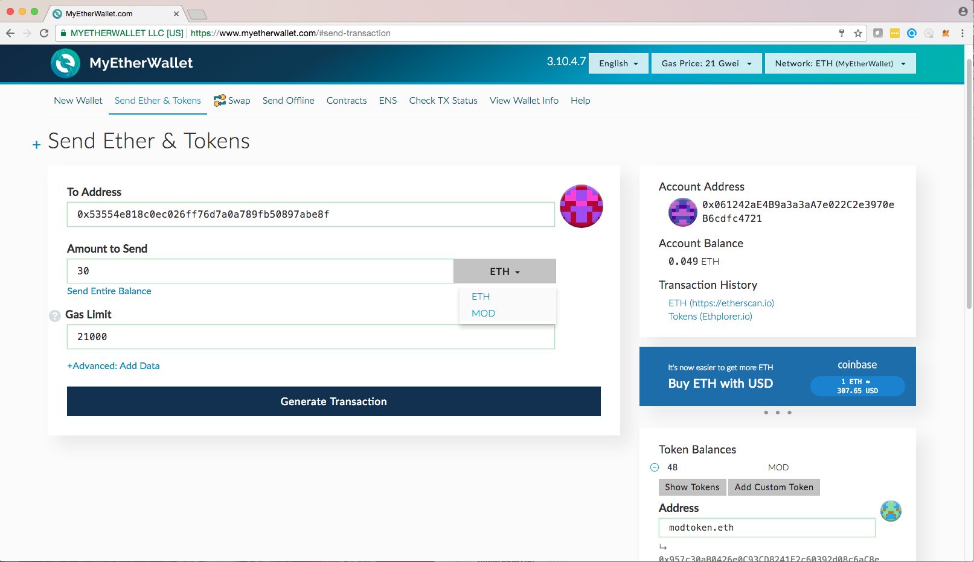Screen dimensions: 974x562
Task: Click the account address text 0x061242aE...
Action: 798,212
